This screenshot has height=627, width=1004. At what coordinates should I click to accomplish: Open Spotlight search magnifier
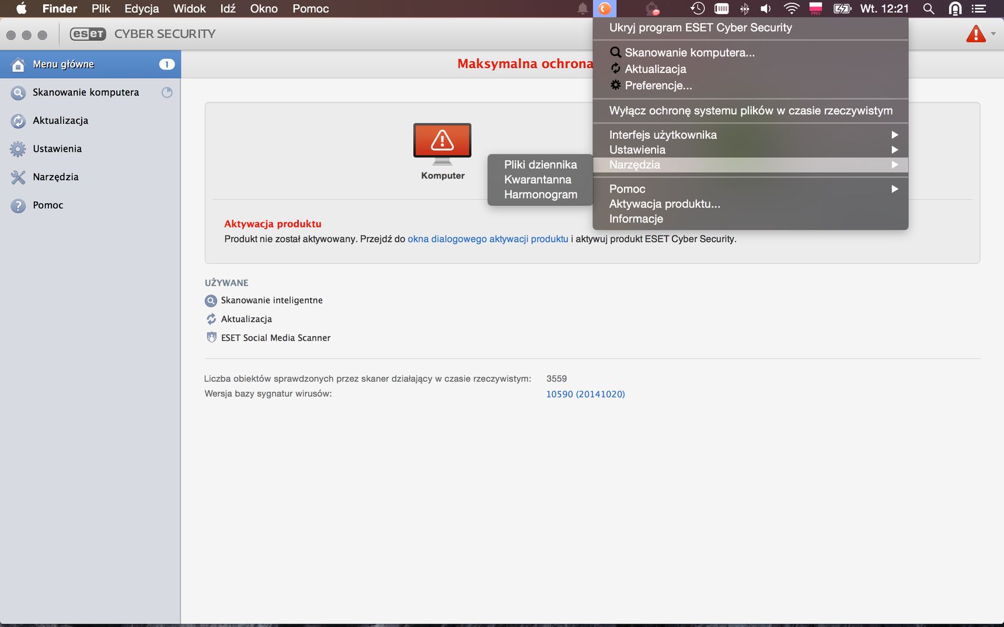929,9
